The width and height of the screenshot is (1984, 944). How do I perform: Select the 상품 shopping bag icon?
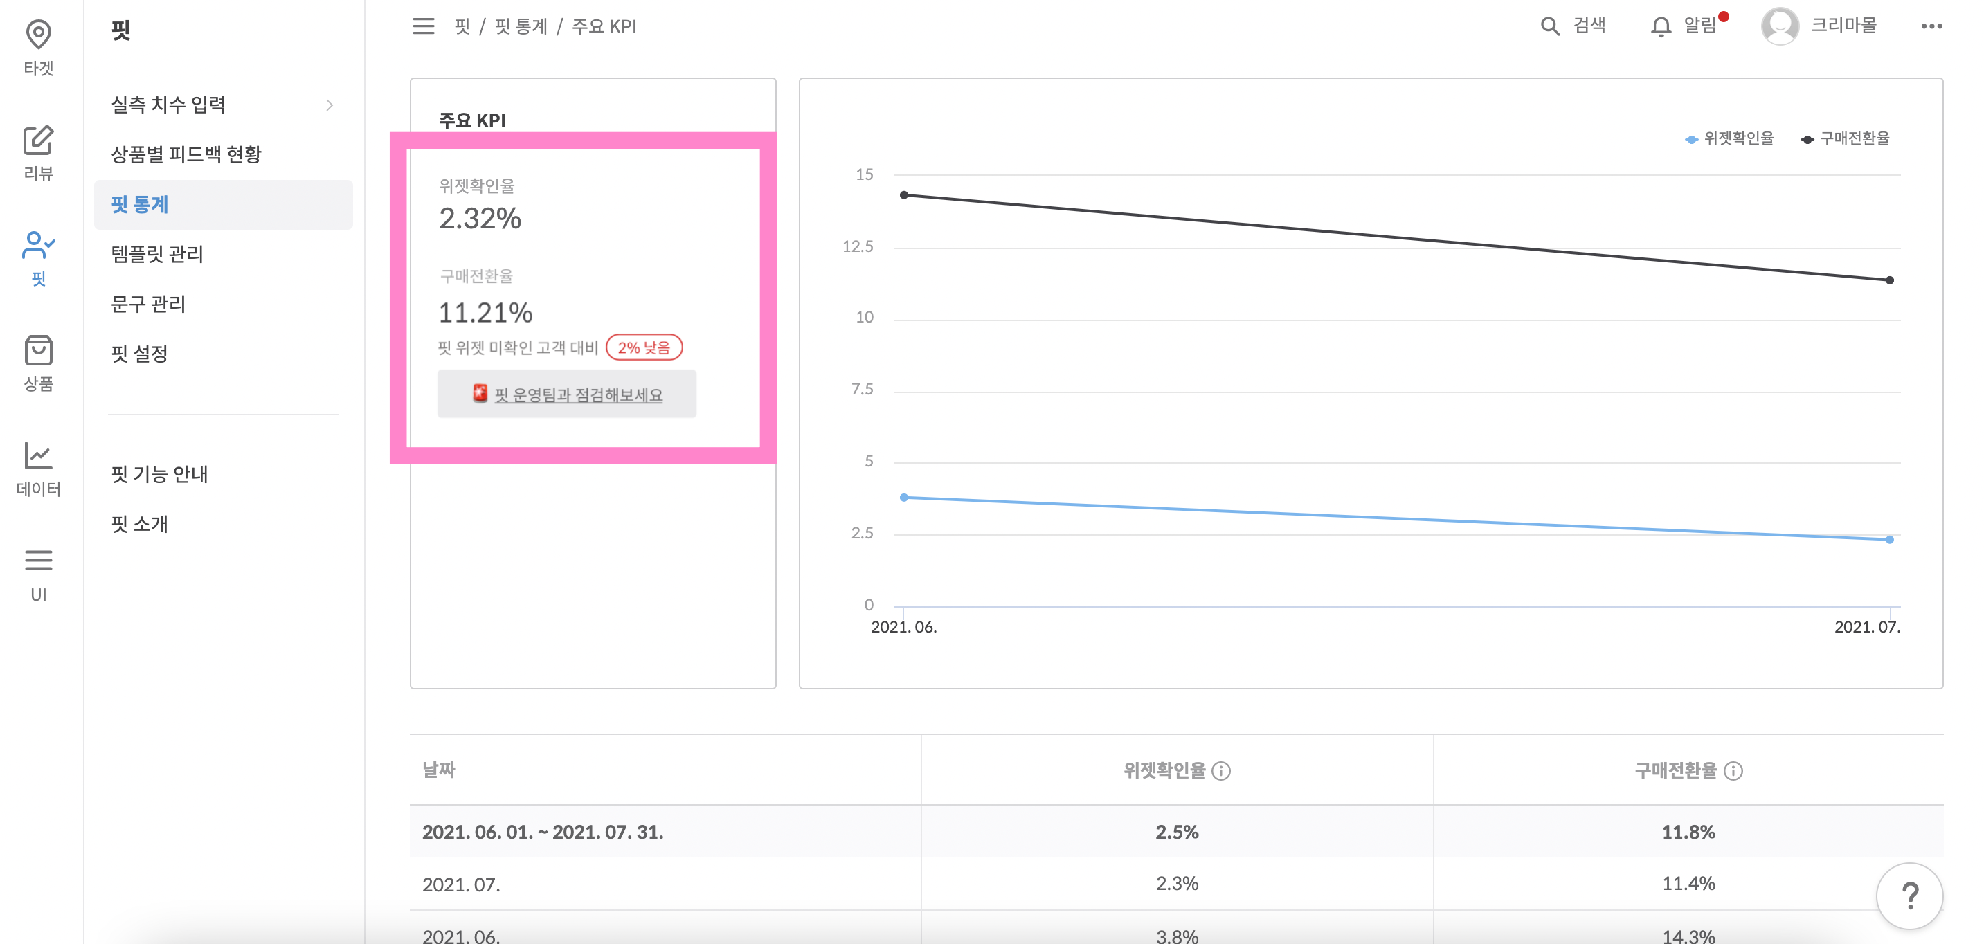coord(39,350)
